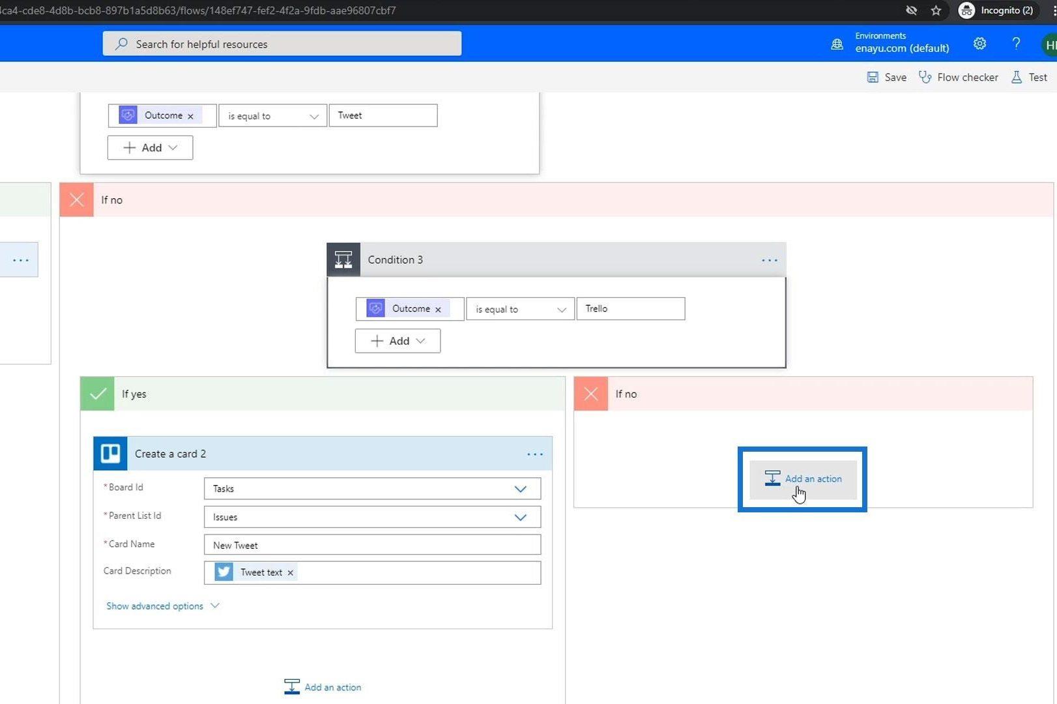Bookmark page with star icon
The width and height of the screenshot is (1057, 704).
pyautogui.click(x=936, y=10)
